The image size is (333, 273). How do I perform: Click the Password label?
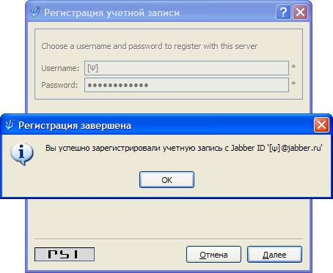coord(59,85)
